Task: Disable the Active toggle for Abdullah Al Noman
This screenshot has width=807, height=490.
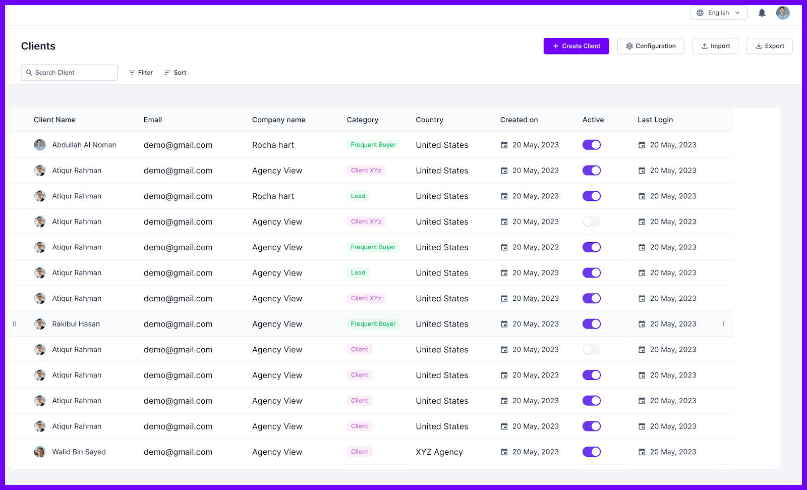Action: 591,145
